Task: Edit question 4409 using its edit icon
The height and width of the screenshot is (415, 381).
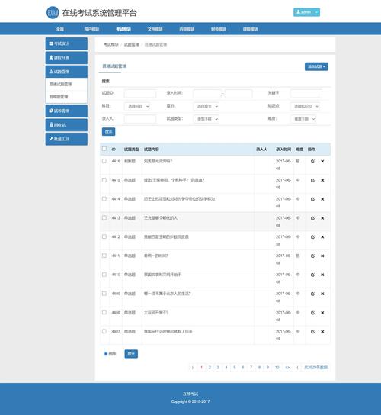Action: point(312,294)
